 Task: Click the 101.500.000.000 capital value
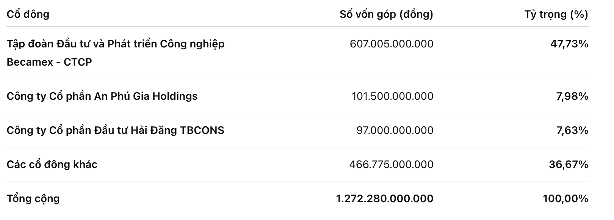tap(392, 96)
